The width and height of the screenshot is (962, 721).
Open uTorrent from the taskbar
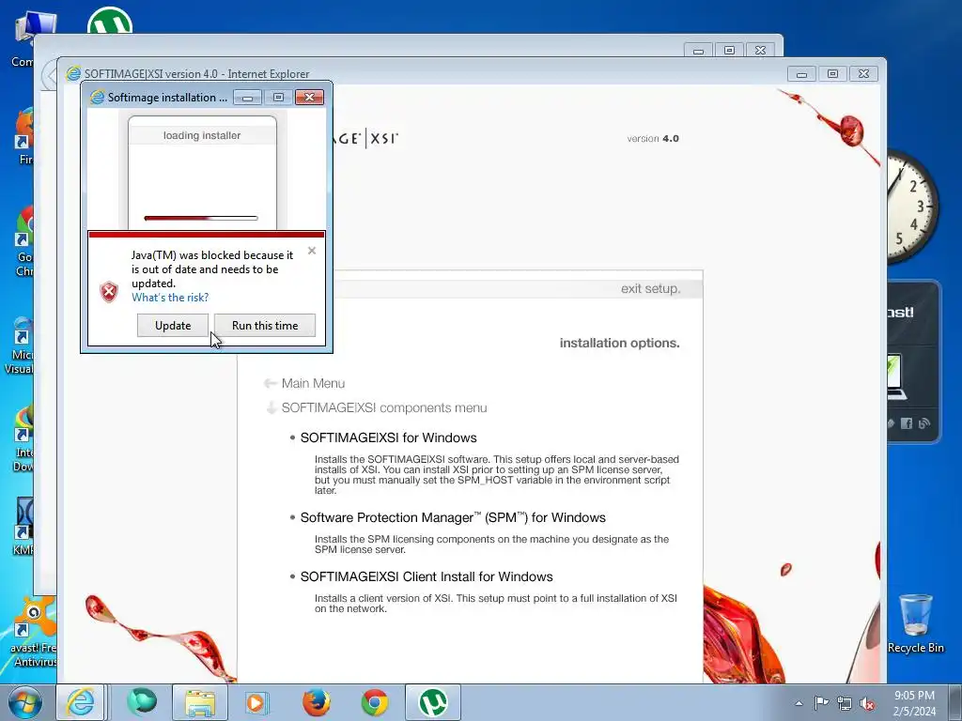coord(432,702)
